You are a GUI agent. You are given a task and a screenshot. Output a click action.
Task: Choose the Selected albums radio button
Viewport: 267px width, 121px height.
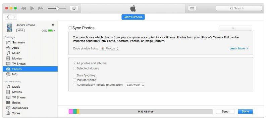[x=74, y=68]
